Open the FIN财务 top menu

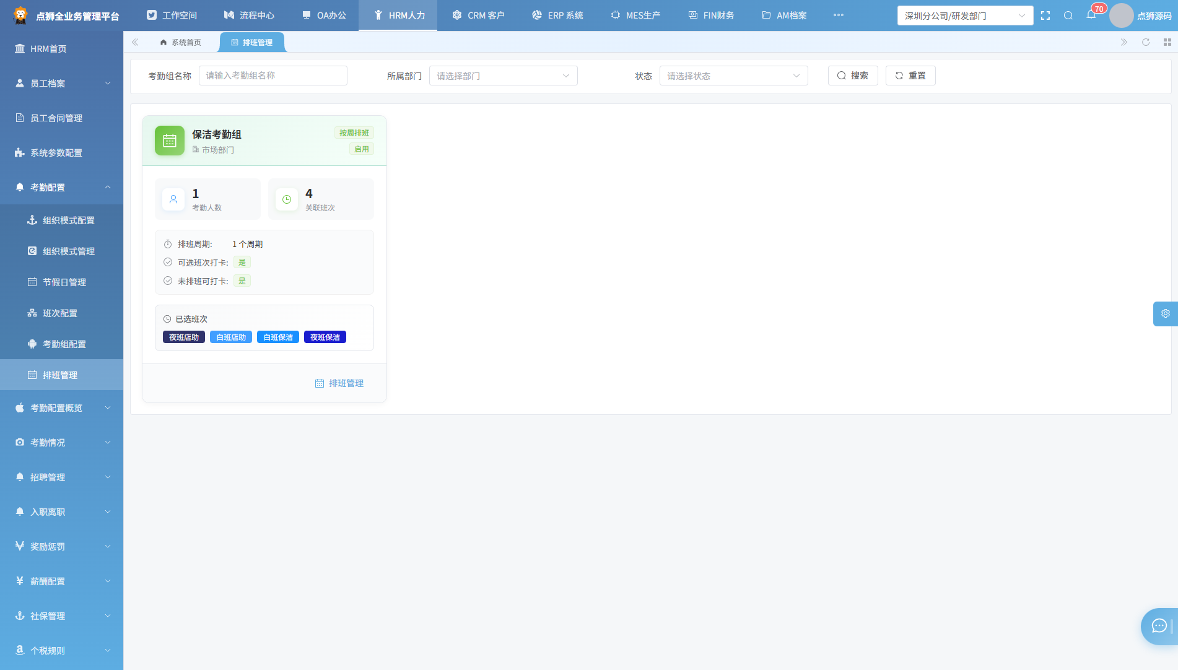point(711,15)
